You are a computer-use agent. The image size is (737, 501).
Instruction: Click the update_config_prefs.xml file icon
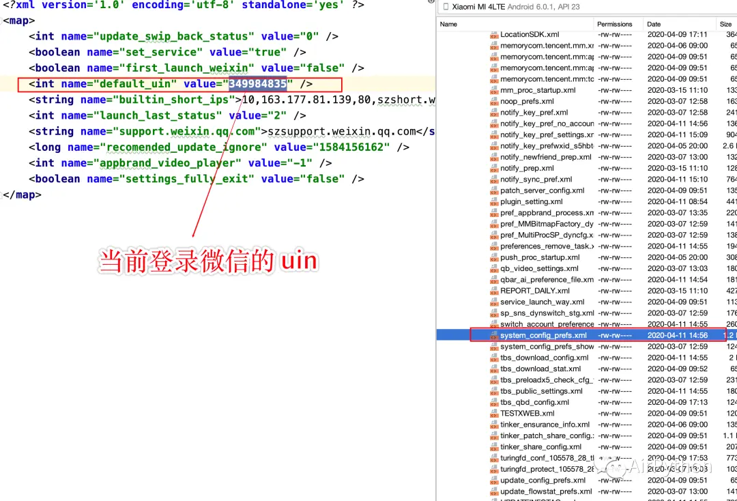(x=493, y=481)
